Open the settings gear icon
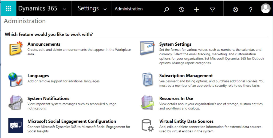The image size is (273, 138). click(x=235, y=10)
